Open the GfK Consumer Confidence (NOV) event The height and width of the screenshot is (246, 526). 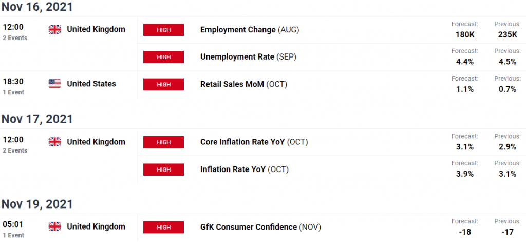pyautogui.click(x=260, y=227)
